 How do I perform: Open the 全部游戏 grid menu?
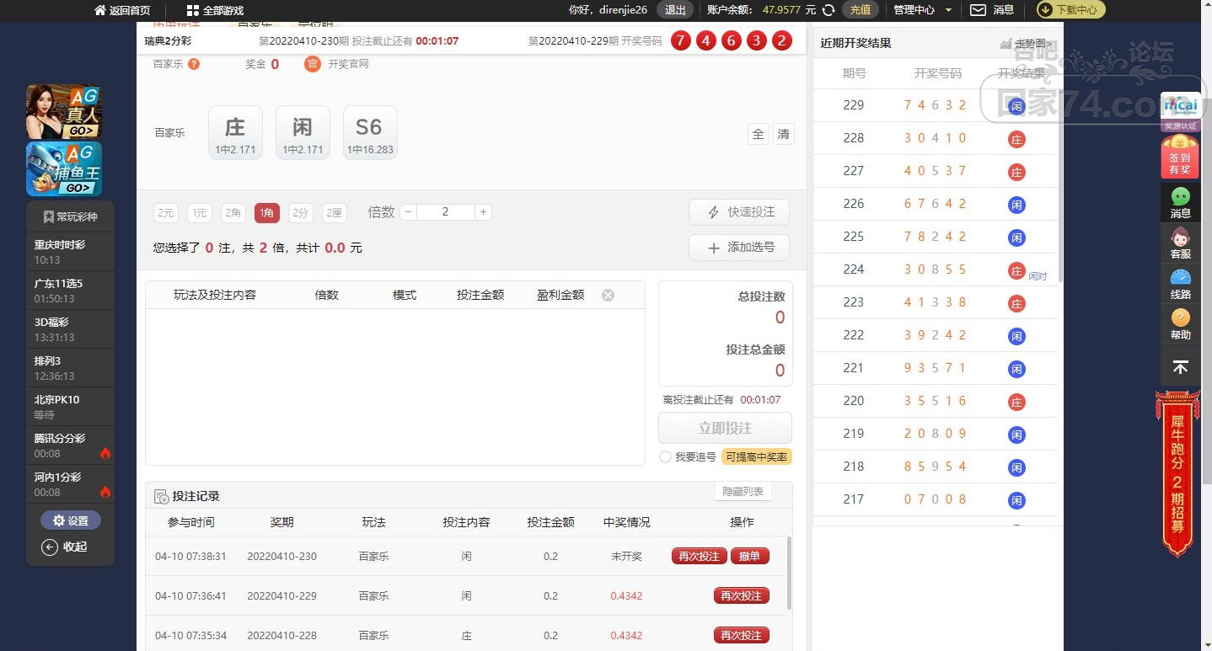(192, 10)
